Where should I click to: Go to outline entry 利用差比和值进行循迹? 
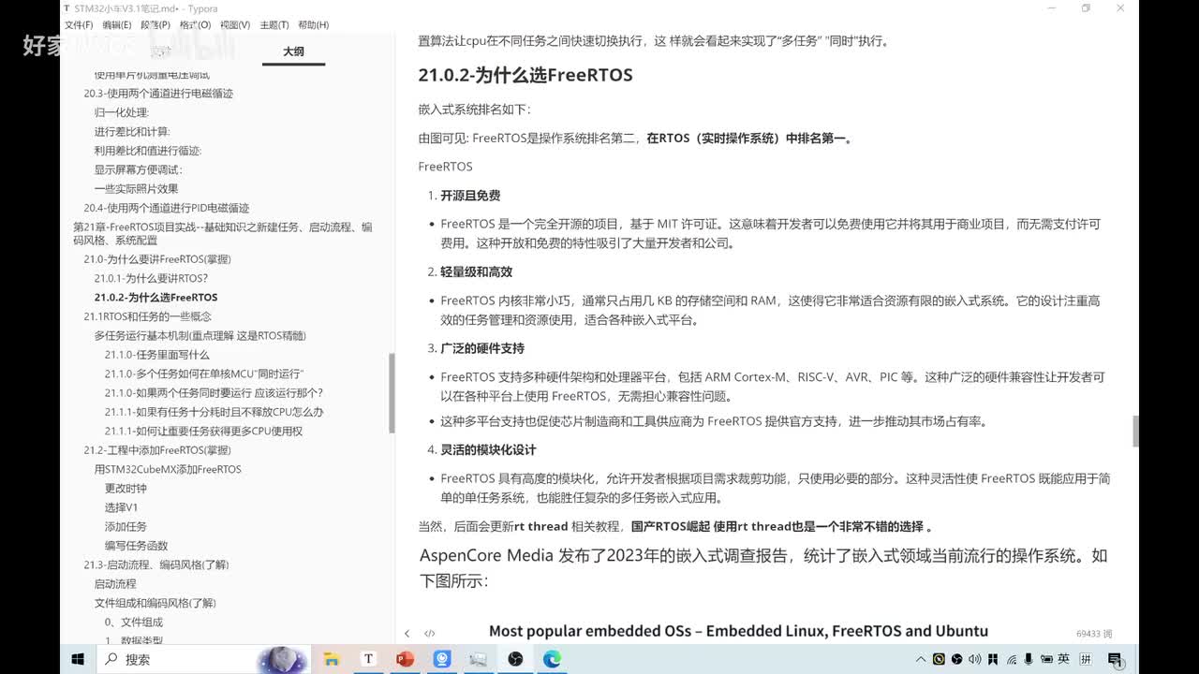147,151
